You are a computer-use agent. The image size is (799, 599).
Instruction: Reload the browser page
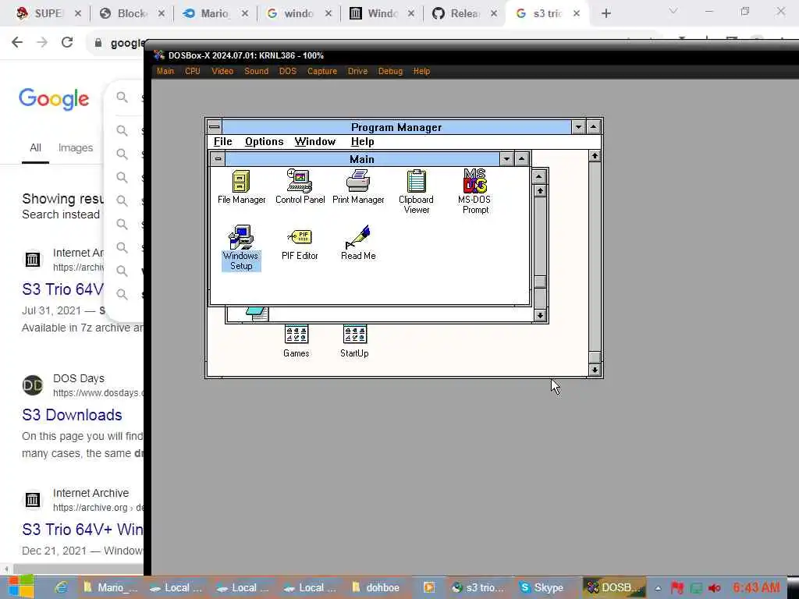coord(67,42)
